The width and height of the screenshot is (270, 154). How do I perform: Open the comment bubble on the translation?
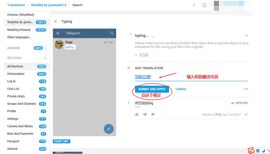(x=153, y=114)
